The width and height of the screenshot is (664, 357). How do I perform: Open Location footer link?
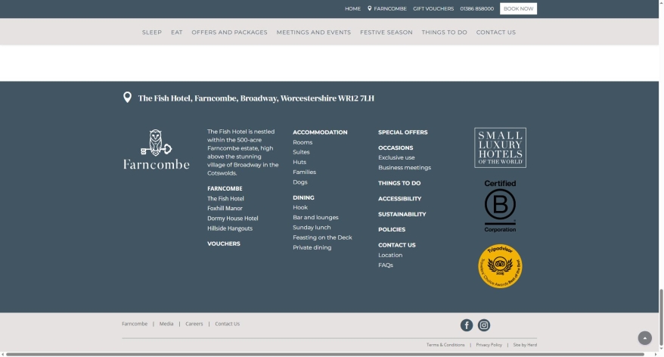(390, 256)
